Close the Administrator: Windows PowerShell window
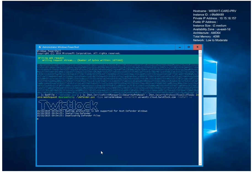 pyautogui.click(x=197, y=47)
